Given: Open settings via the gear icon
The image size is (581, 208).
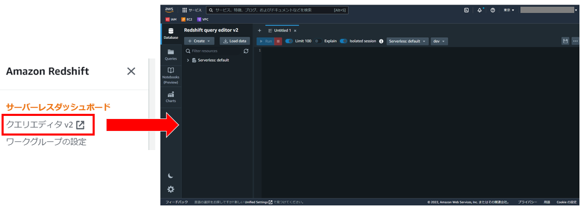Looking at the screenshot, I should point(170,189).
